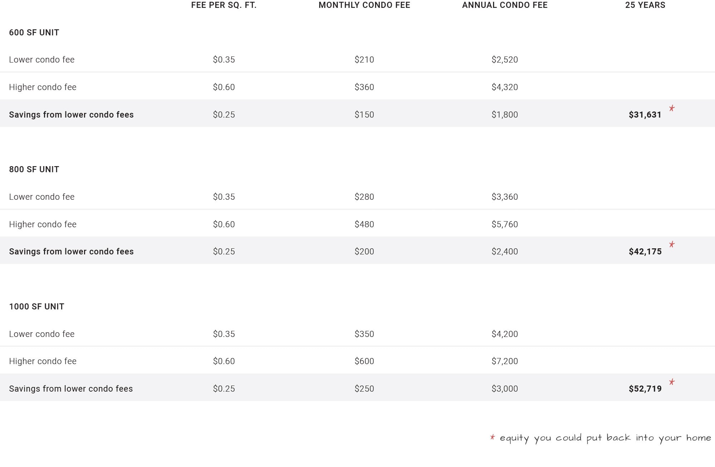Click the 600 SF UNIT section heading

click(x=34, y=33)
